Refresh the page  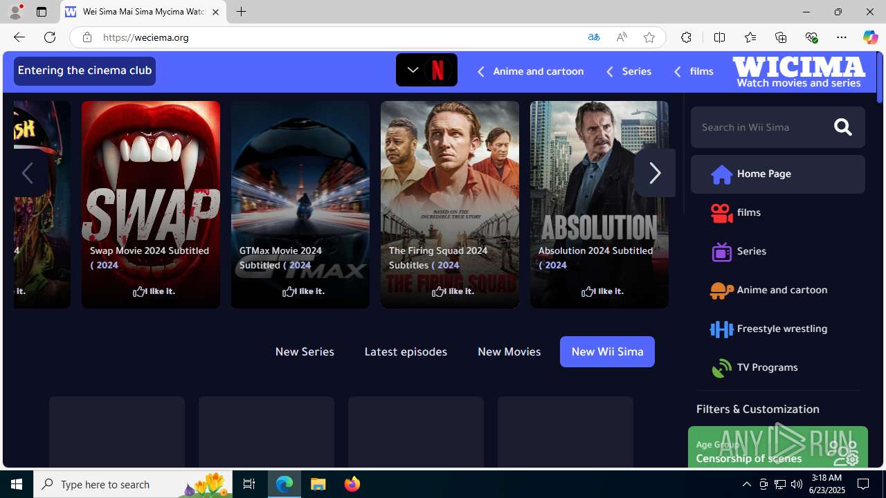[50, 37]
